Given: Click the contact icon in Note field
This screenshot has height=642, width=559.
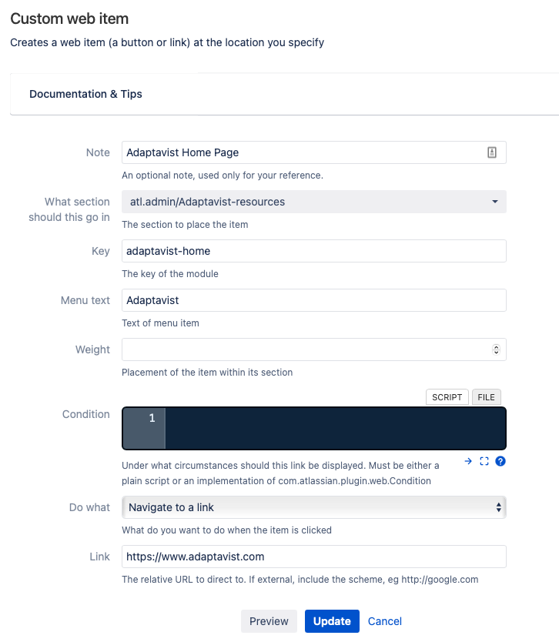Looking at the screenshot, I should point(492,152).
